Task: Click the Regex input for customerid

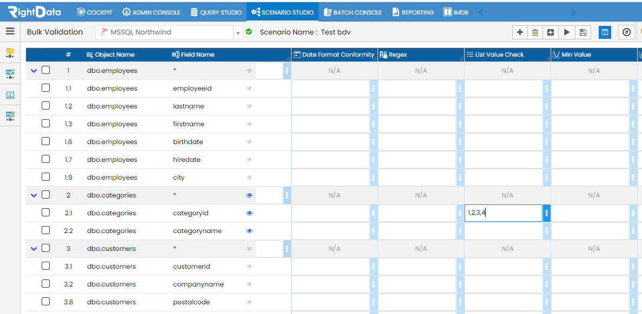Action: [417, 266]
